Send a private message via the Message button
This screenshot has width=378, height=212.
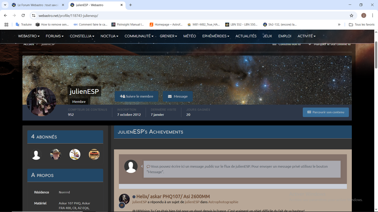[x=178, y=96]
